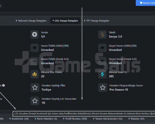The width and height of the screenshot is (155, 124).
Task: Click Unranked under Geçen Sezon (Tekli/Çiftli)
Action: [x=115, y=50]
